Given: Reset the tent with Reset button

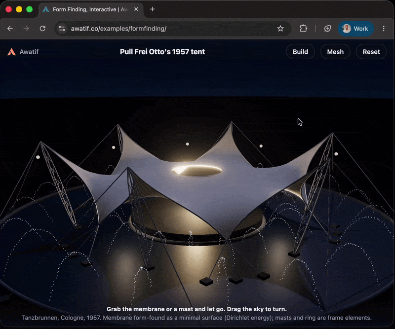Looking at the screenshot, I should 371,52.
